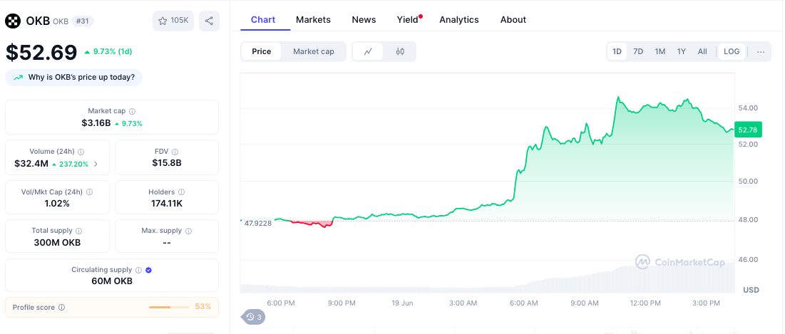Click FDV value $15.8B
The image size is (785, 334).
[x=167, y=162]
